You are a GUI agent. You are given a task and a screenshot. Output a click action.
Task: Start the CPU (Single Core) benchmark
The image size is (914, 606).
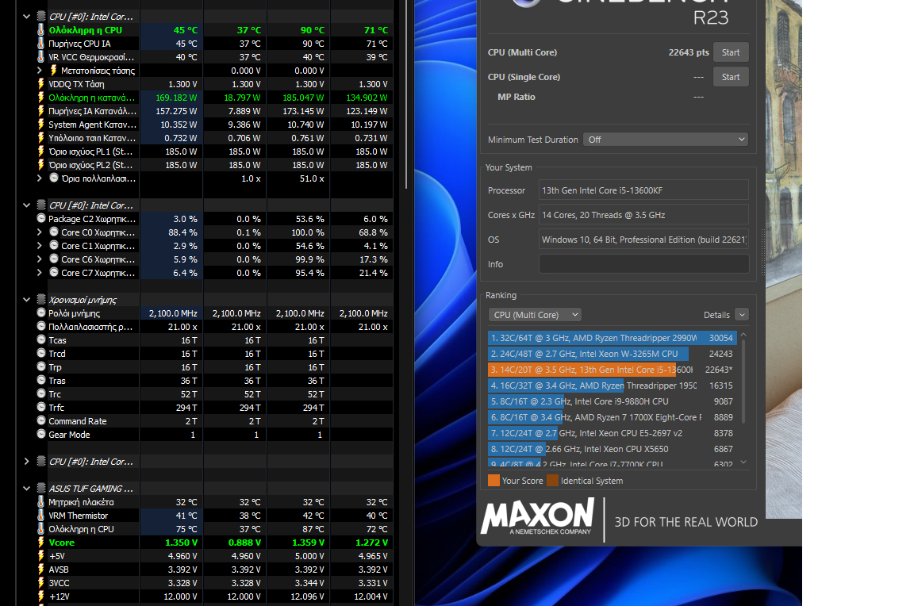731,77
